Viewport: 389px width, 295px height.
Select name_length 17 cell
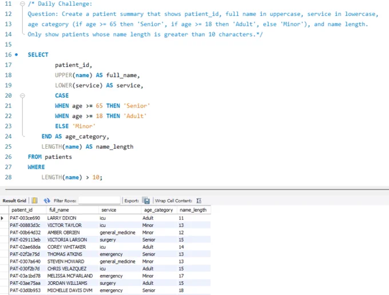[x=181, y=276]
